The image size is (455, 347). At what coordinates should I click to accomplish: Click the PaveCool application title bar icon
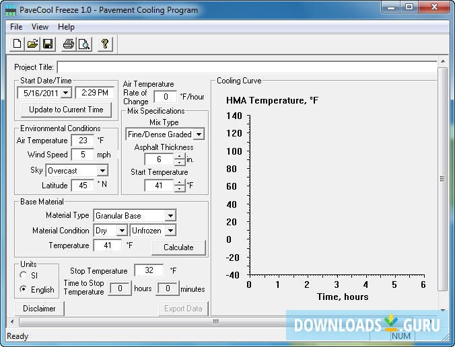point(11,11)
